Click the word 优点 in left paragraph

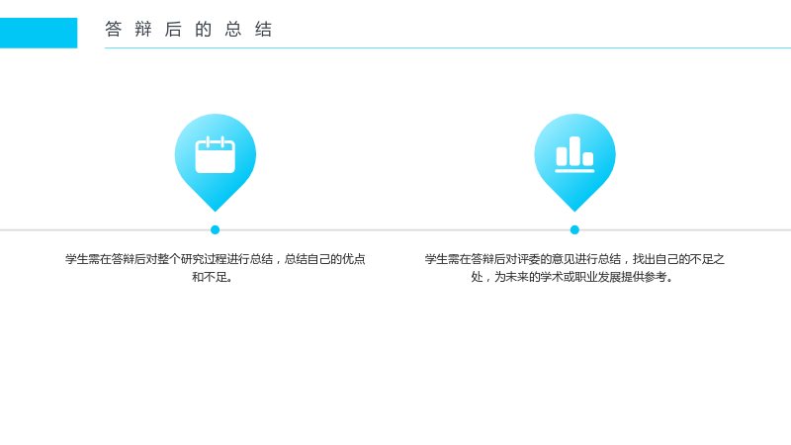coord(354,259)
